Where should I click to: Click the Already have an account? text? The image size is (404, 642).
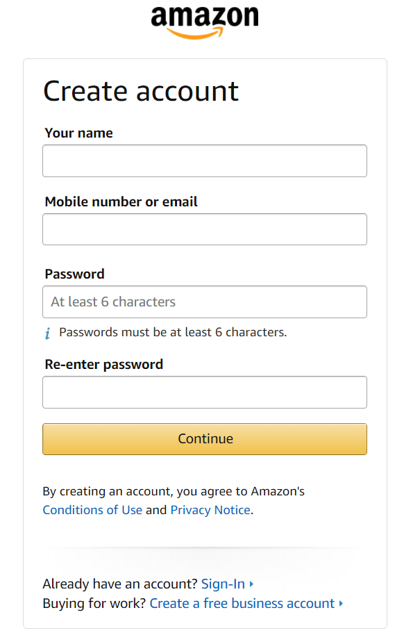point(120,584)
